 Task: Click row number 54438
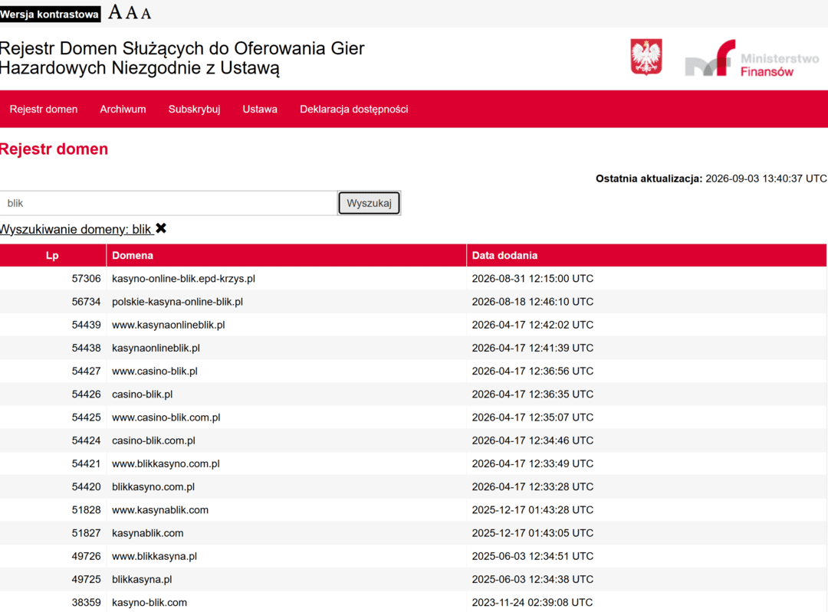[x=86, y=349]
